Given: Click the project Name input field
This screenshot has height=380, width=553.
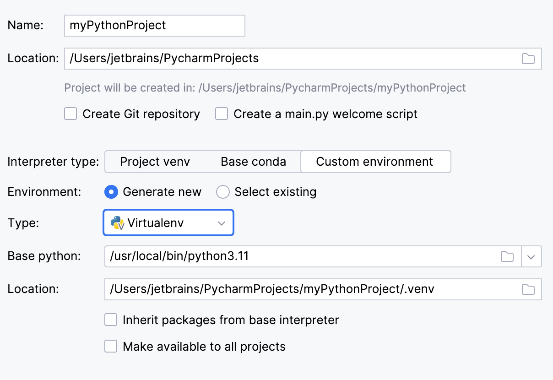Looking at the screenshot, I should 154,25.
